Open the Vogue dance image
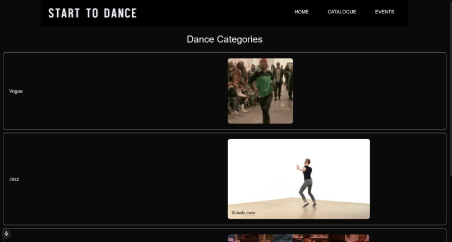This screenshot has width=452, height=242. click(x=260, y=91)
